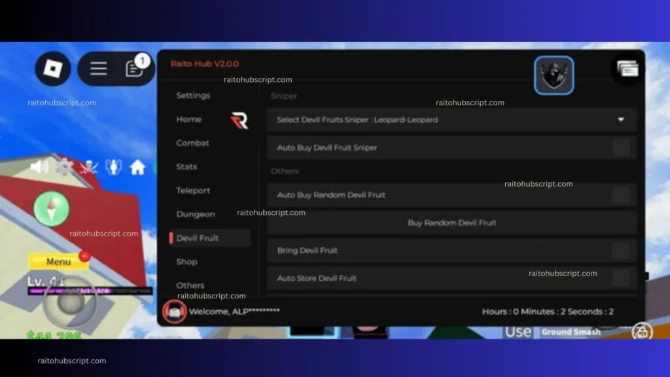The image size is (670, 377).
Task: Tap the backpack icon bottom right
Action: click(x=643, y=331)
